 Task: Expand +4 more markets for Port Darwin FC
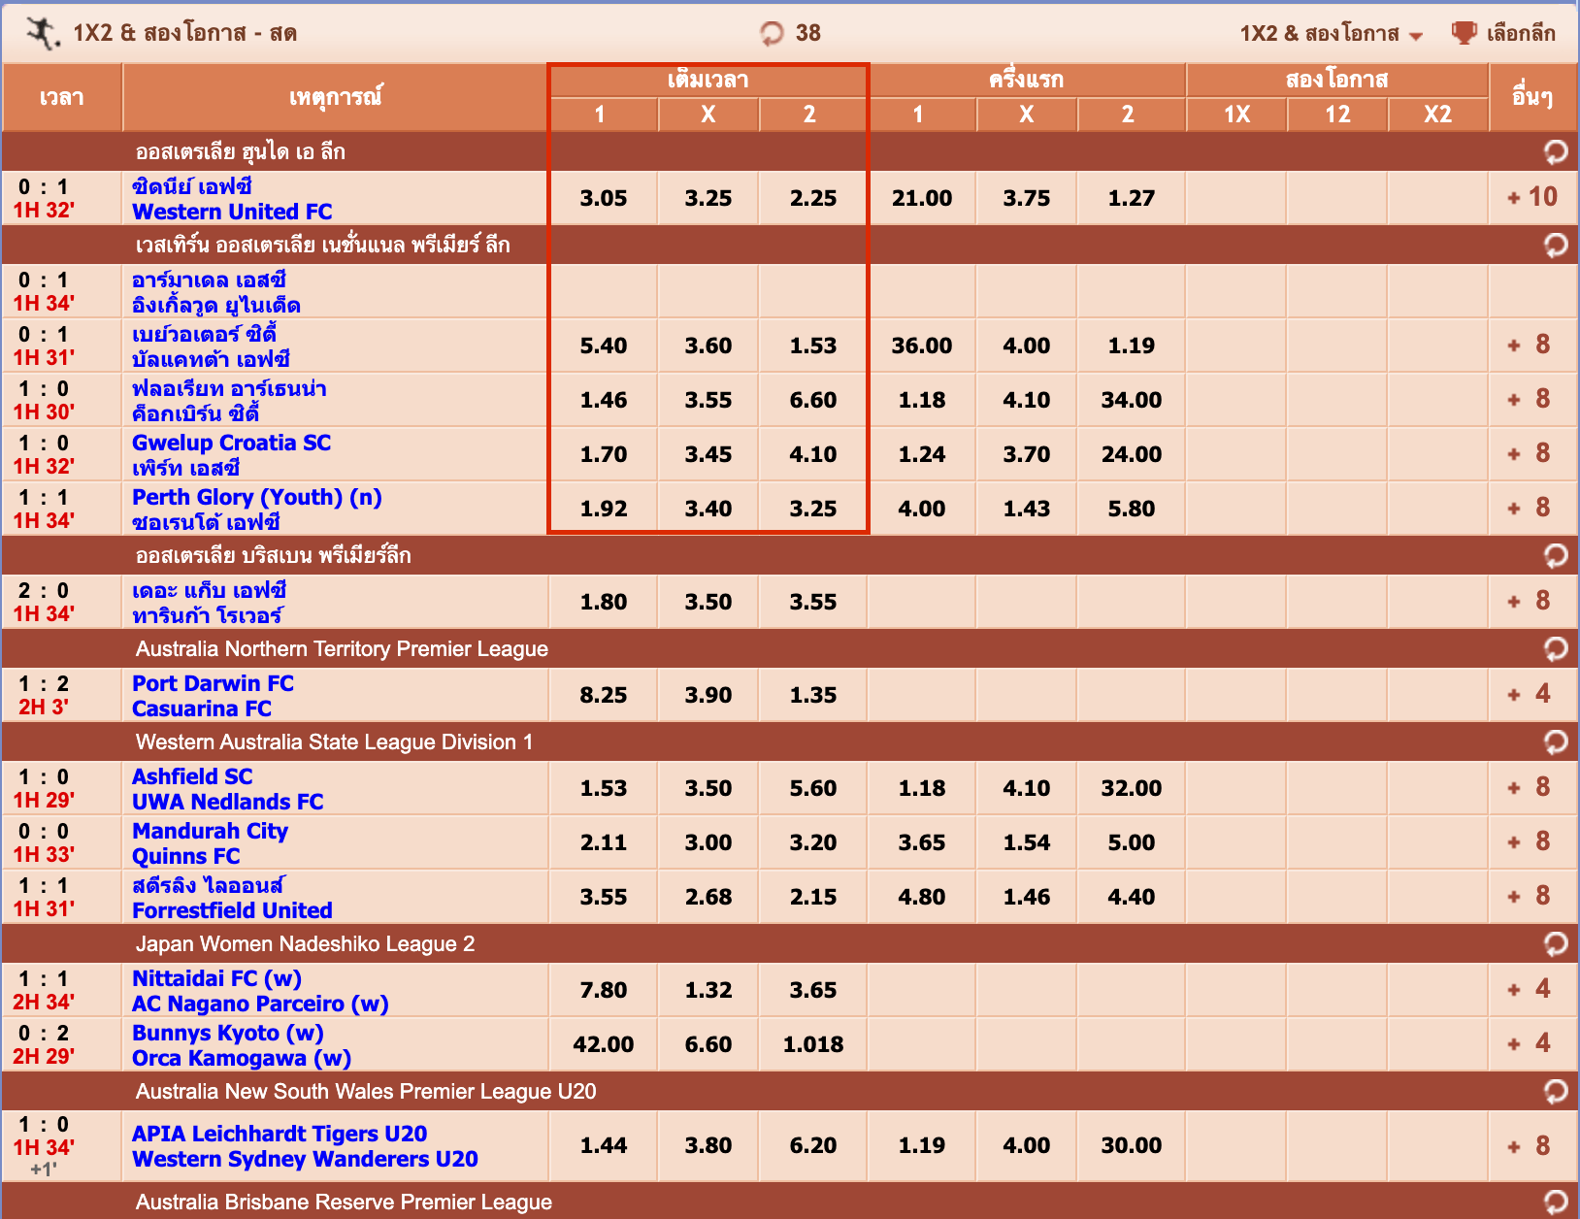click(1531, 694)
